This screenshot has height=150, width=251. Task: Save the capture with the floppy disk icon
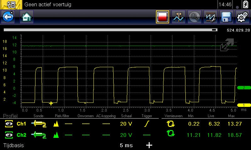click(x=226, y=17)
